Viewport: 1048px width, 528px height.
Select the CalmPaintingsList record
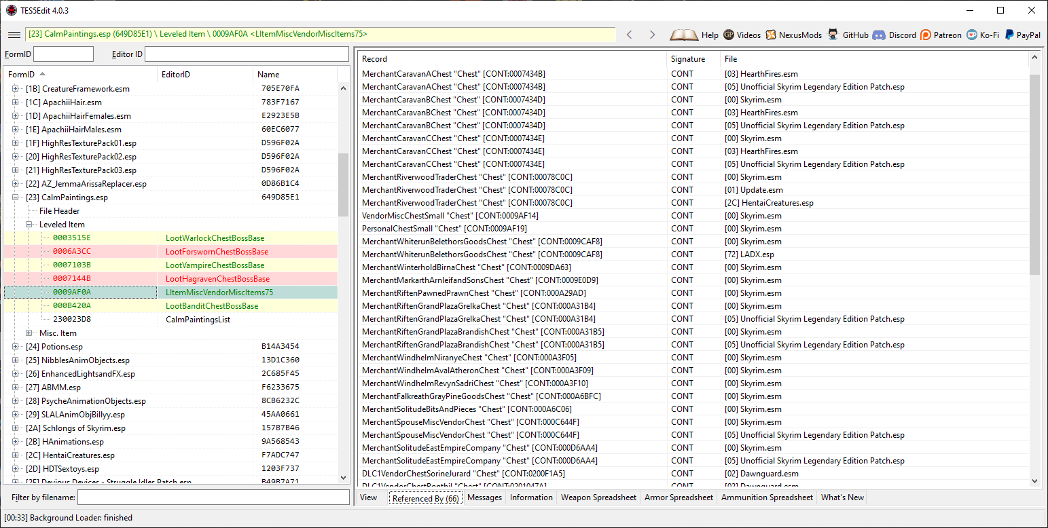tap(170, 320)
